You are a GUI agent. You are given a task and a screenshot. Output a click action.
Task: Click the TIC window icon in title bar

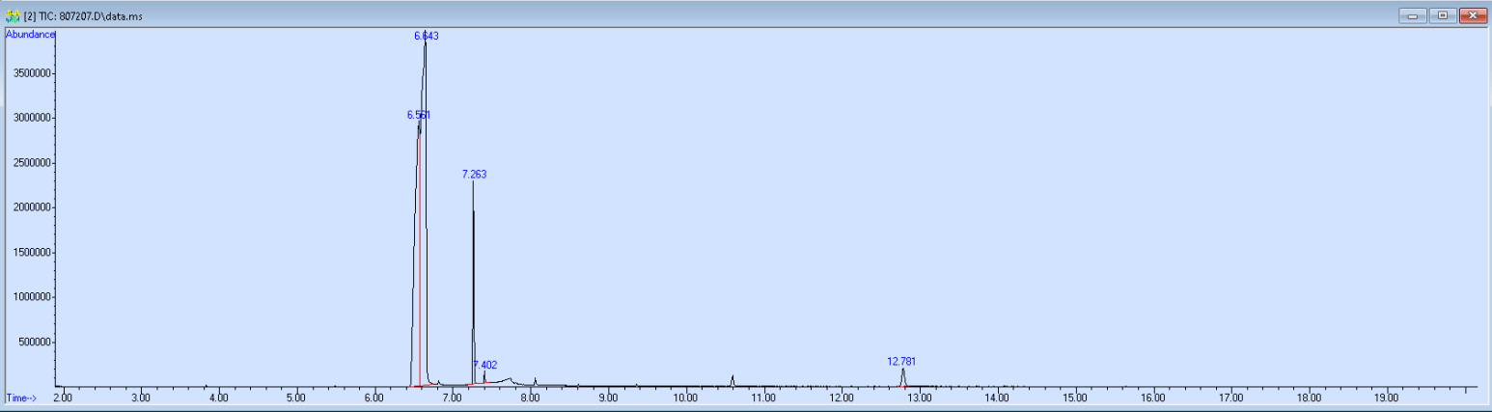(13, 16)
